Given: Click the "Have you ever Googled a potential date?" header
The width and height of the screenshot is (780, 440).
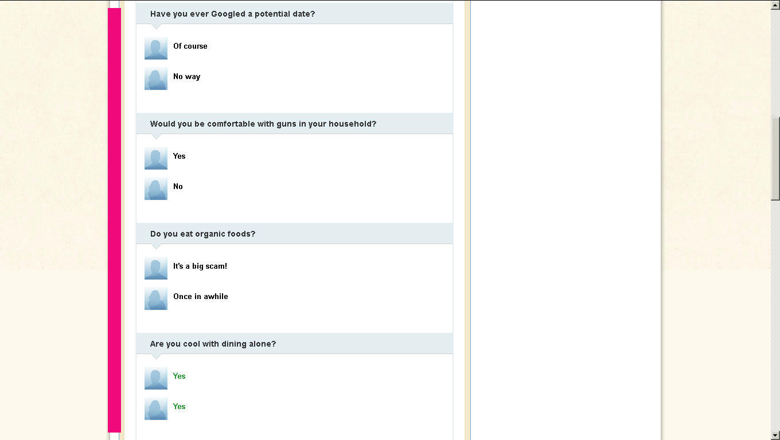Looking at the screenshot, I should [232, 14].
